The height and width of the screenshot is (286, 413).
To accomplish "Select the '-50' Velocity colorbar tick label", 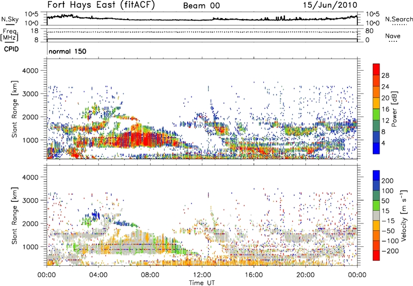I will coord(388,231).
